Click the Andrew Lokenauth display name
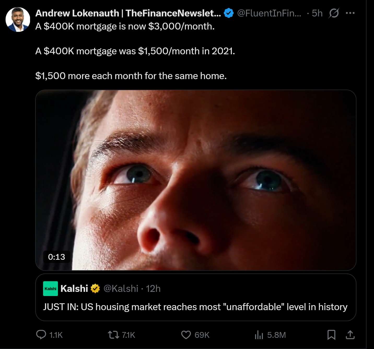Screen dimensions: 374x349 click(128, 13)
